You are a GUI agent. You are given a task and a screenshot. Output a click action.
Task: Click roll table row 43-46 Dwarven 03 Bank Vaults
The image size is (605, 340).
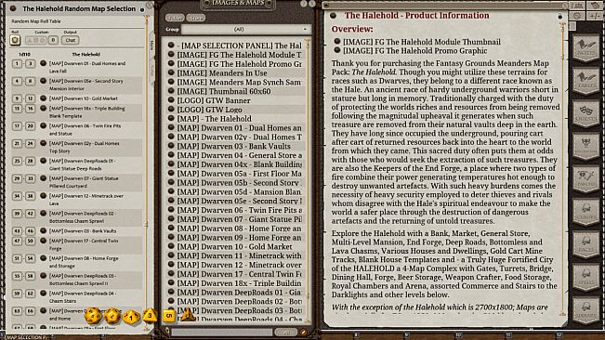pos(76,230)
